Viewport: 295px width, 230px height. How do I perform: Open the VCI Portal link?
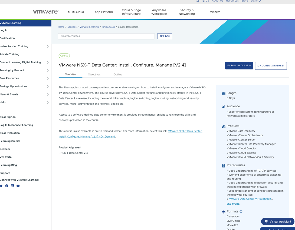click(x=6, y=157)
